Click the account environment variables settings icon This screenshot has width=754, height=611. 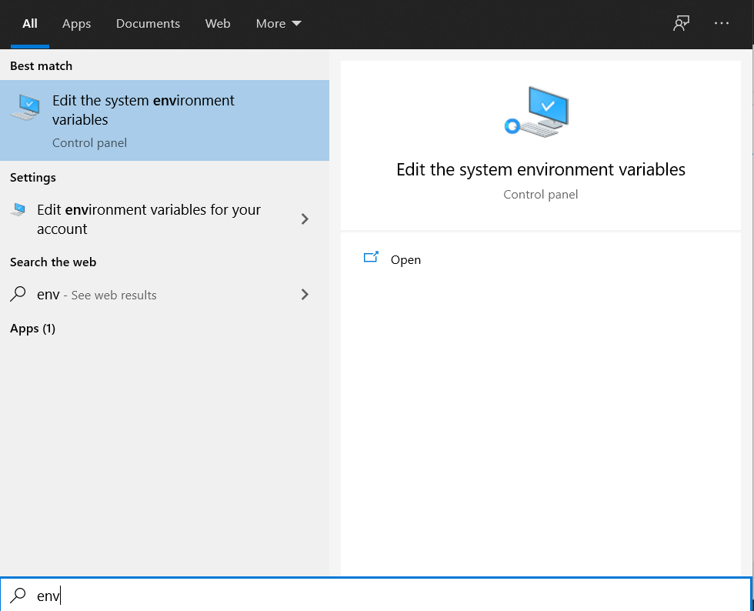coord(18,209)
